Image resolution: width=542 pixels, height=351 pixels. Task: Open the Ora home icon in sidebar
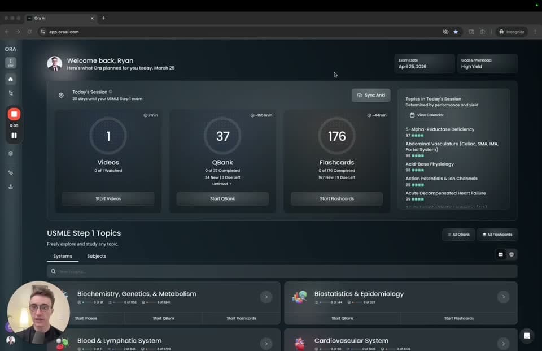[x=10, y=80]
